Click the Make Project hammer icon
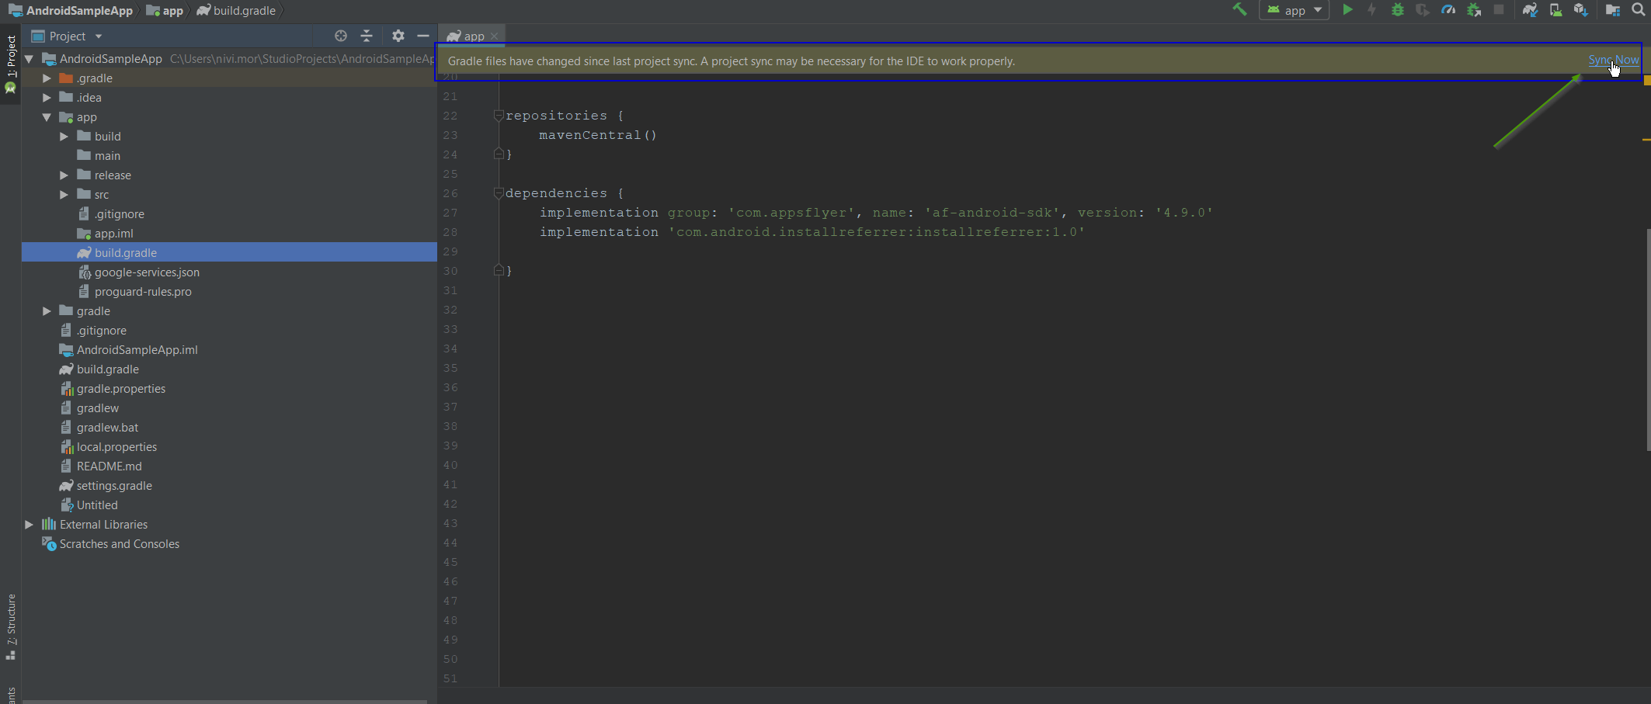The image size is (1651, 704). (x=1239, y=10)
